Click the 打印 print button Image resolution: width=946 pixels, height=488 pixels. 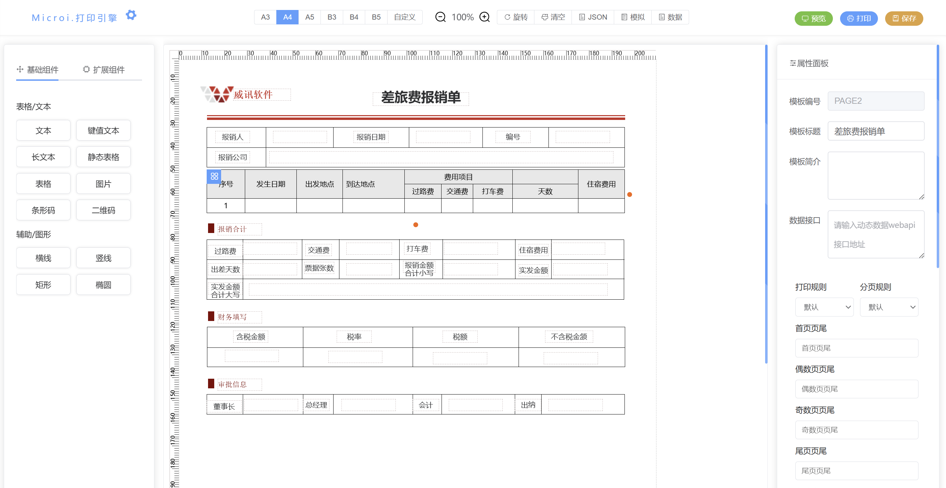[859, 18]
